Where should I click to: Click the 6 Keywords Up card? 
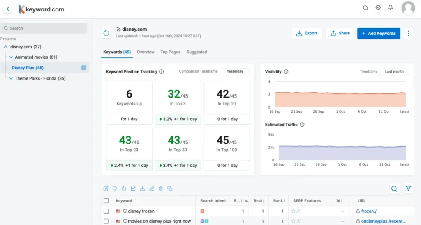point(129,102)
